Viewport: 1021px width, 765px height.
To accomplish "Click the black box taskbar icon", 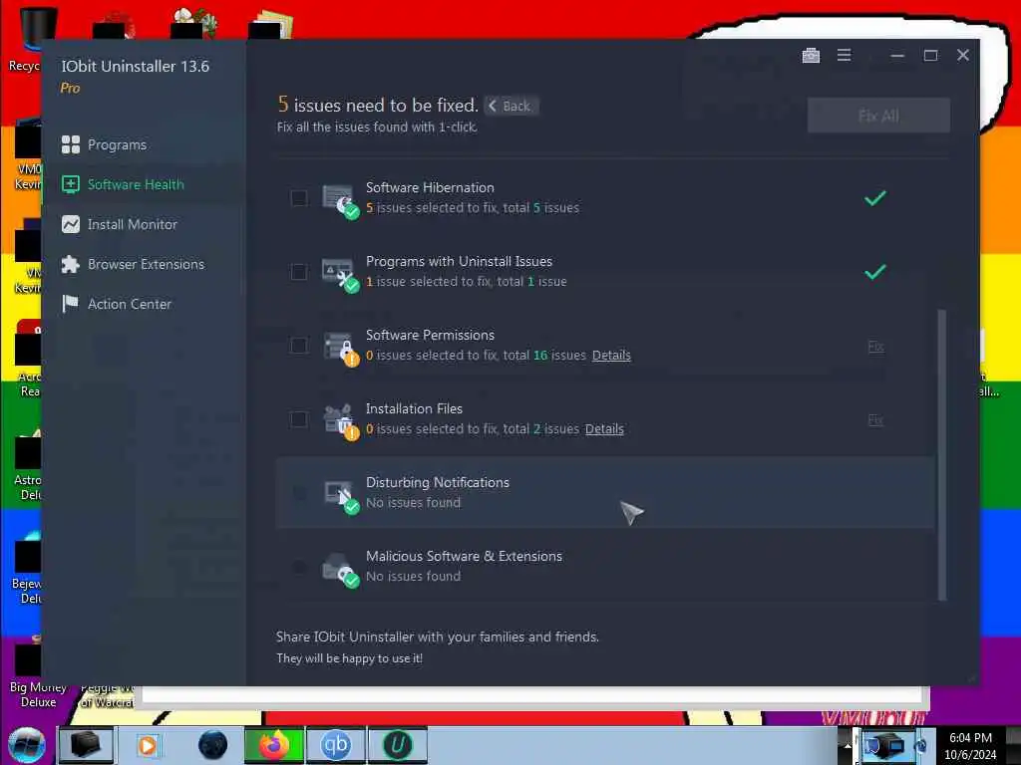I will 86,745.
